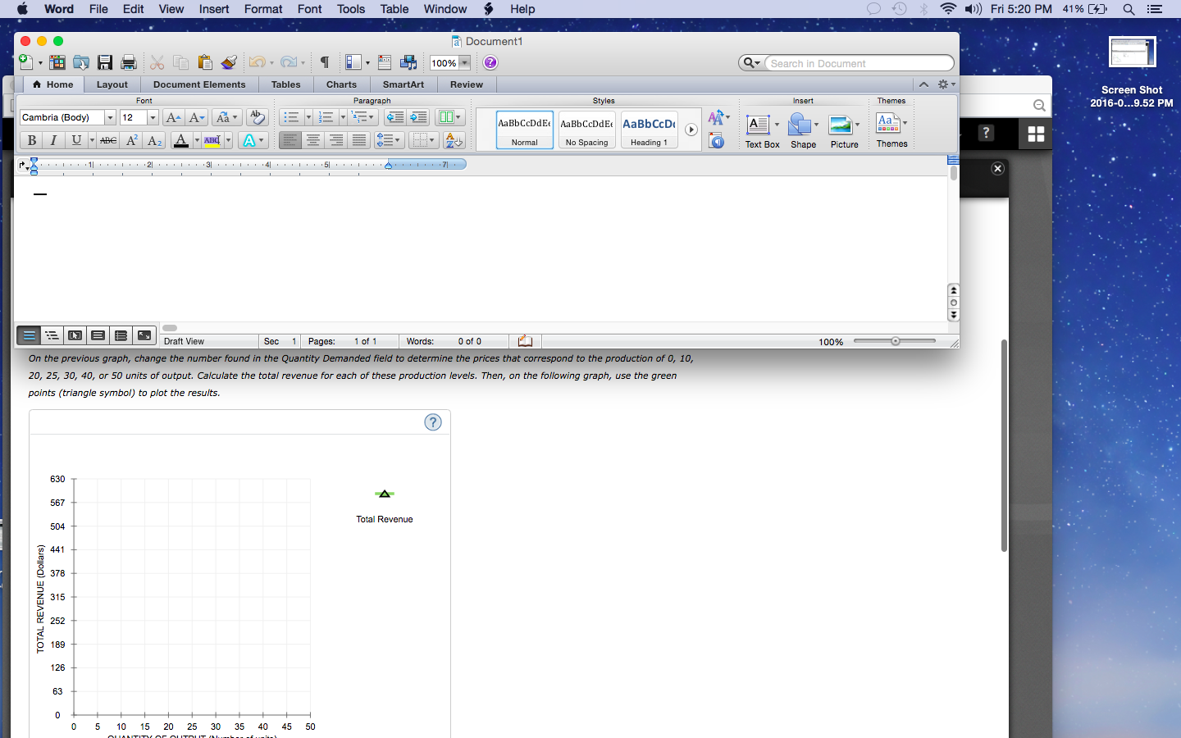Switch to the Charts ribbon tab
The height and width of the screenshot is (738, 1181).
341,84
